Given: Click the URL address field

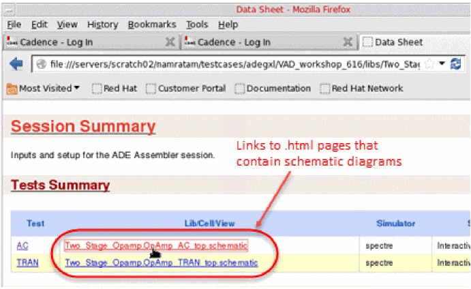Looking at the screenshot, I should click(234, 64).
